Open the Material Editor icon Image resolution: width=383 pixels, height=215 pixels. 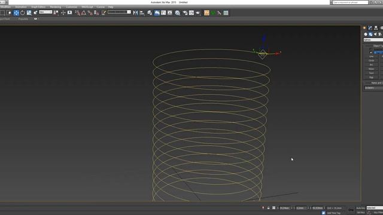click(178, 13)
